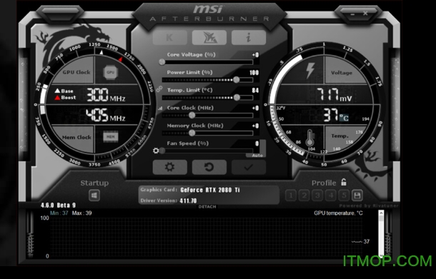436x279 pixels.
Task: Select profile slot 3
Action: pos(317,196)
